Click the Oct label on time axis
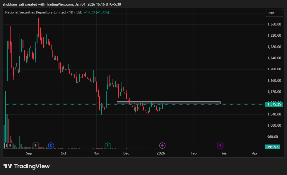 point(64,153)
